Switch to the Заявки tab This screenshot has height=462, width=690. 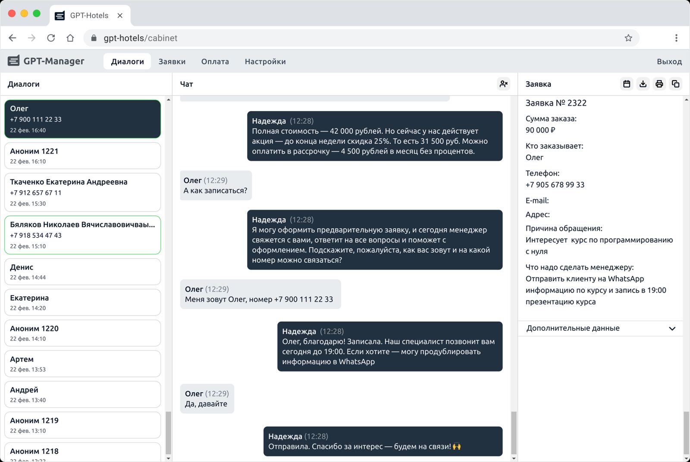(x=172, y=62)
